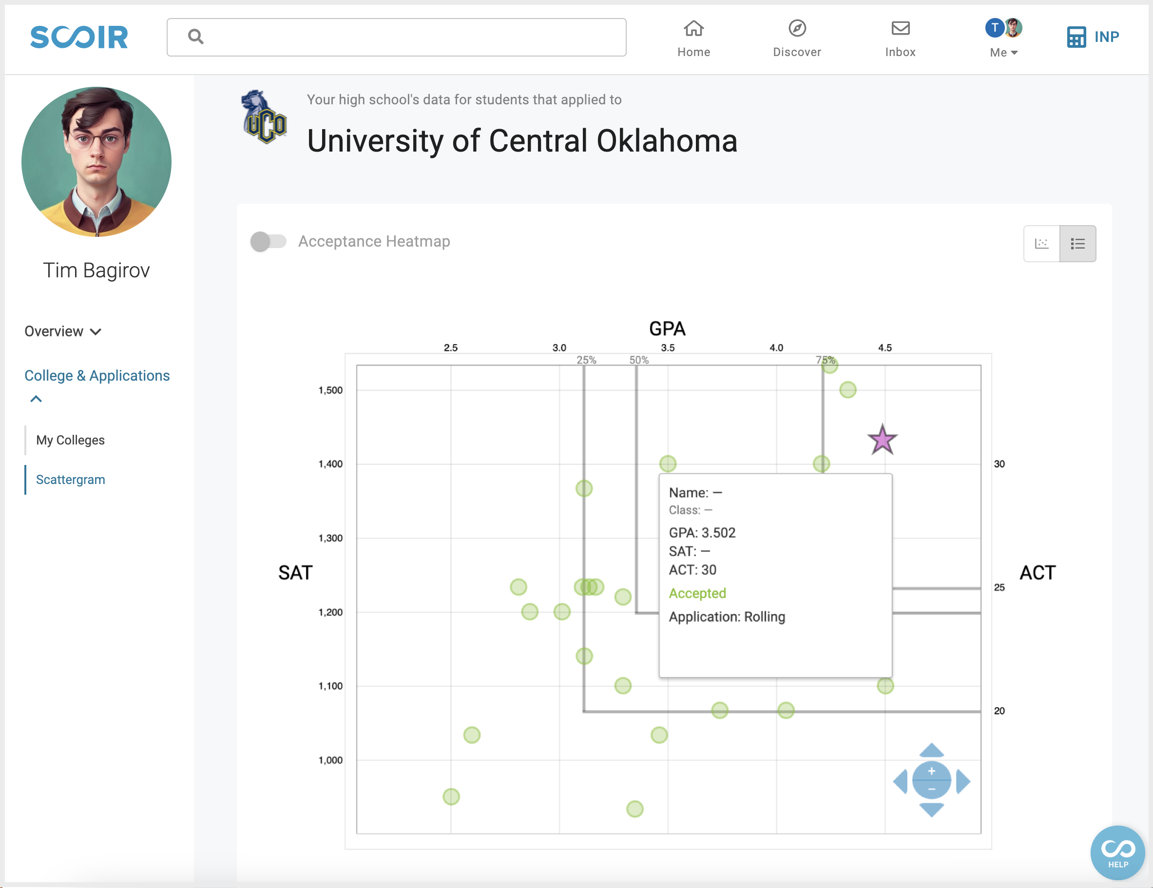Viewport: 1153px width, 888px height.
Task: Open the College & Applications section
Action: pyautogui.click(x=97, y=375)
